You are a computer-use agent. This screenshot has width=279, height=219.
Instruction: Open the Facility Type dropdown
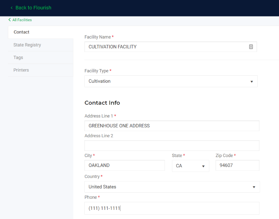click(171, 81)
